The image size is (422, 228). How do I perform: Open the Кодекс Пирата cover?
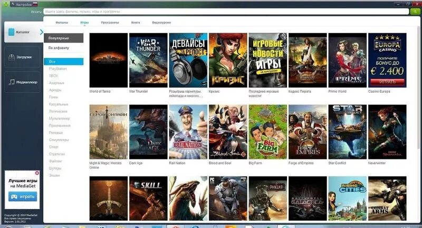tap(308, 60)
